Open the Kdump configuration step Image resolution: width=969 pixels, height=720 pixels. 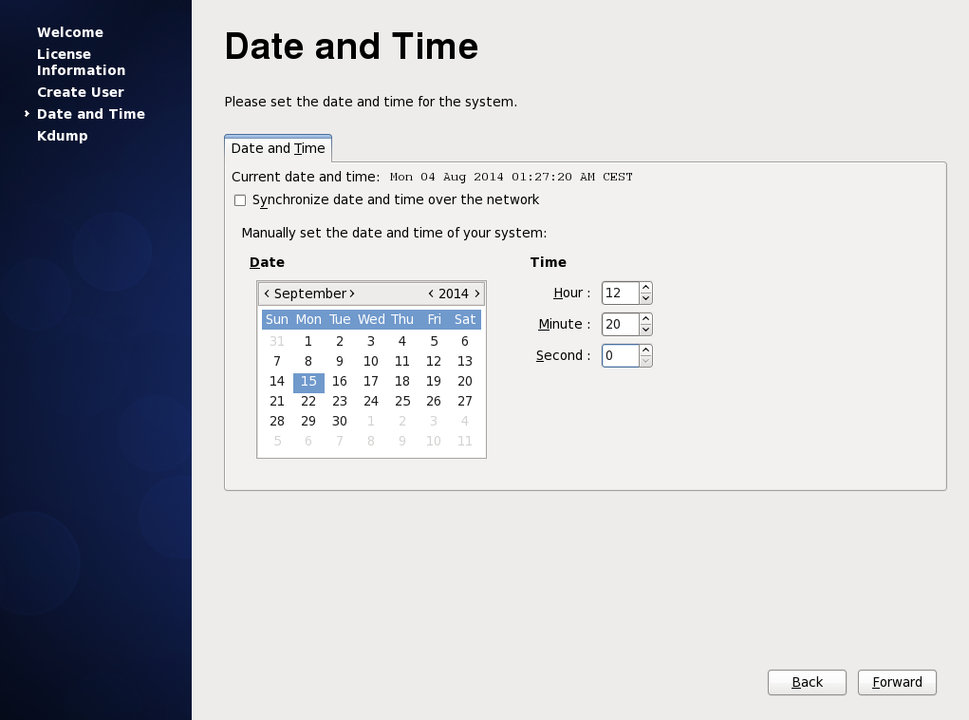[x=62, y=136]
